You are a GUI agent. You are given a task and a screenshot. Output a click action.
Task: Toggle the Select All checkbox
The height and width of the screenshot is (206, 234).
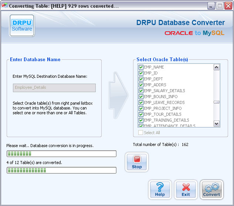[x=140, y=133]
